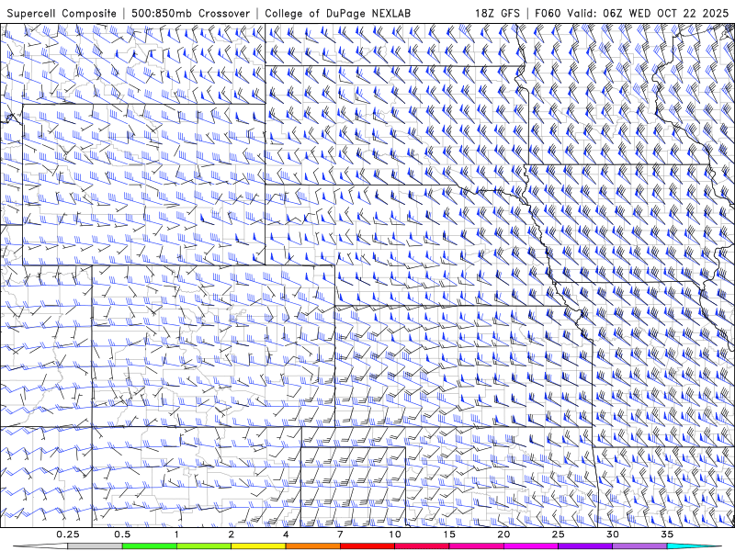Click the College of DuPage NEXLAB text
735x551 pixels.
(337, 13)
